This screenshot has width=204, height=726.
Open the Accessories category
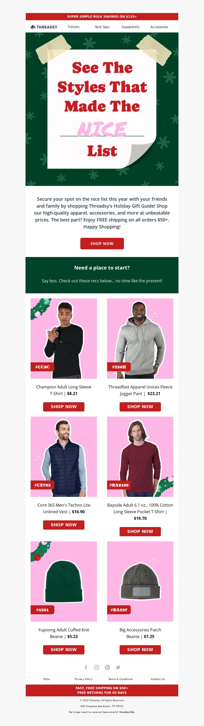point(159,27)
